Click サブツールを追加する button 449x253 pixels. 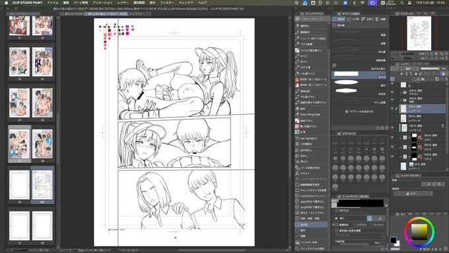359,112
